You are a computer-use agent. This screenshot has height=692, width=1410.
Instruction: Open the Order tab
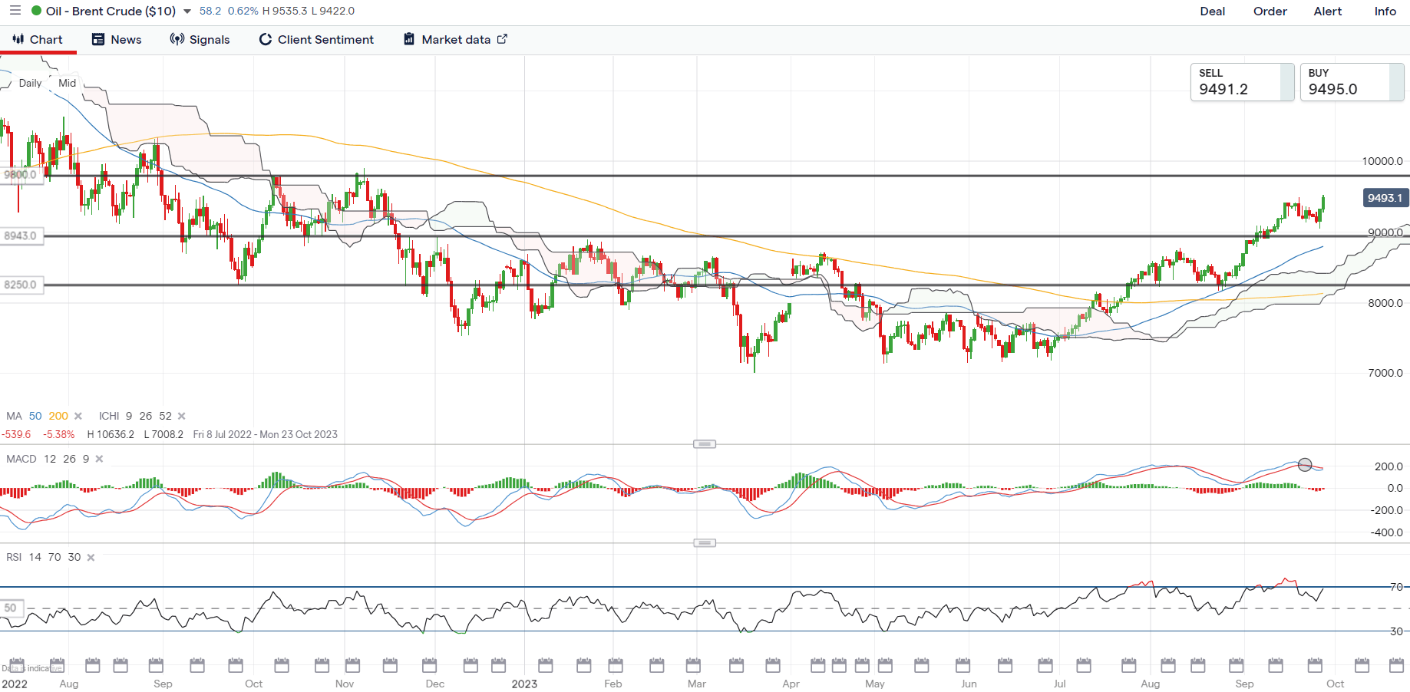[1270, 12]
